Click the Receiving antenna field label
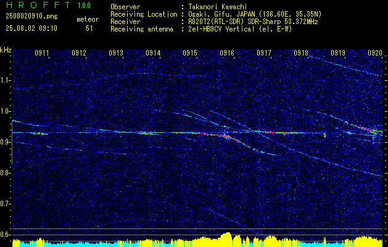 (x=142, y=29)
